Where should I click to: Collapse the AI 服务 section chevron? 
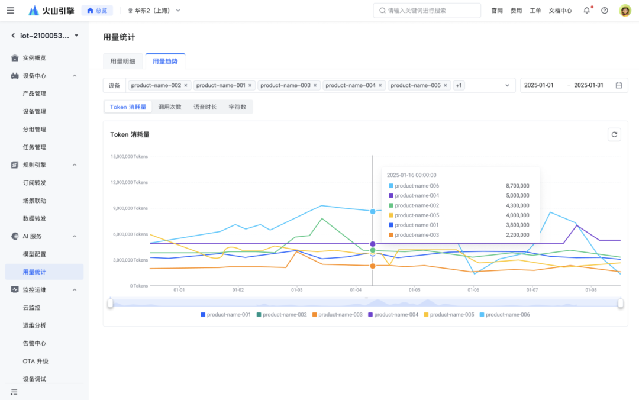(x=75, y=237)
